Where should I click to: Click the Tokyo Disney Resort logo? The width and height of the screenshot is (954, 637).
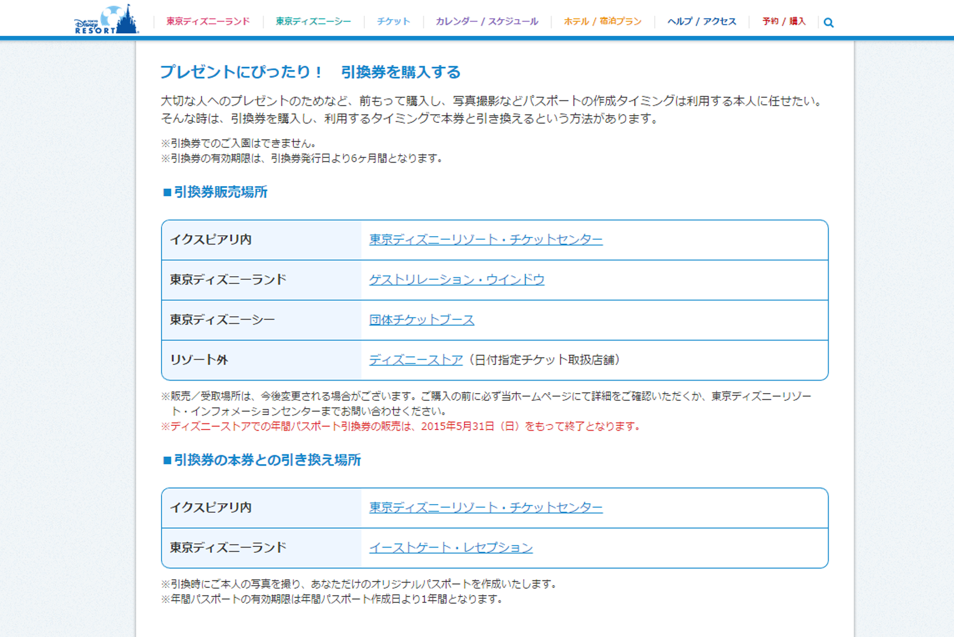click(106, 19)
